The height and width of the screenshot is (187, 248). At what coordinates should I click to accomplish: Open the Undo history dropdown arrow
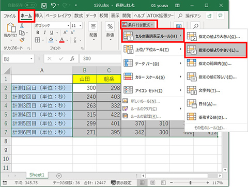point(58,5)
